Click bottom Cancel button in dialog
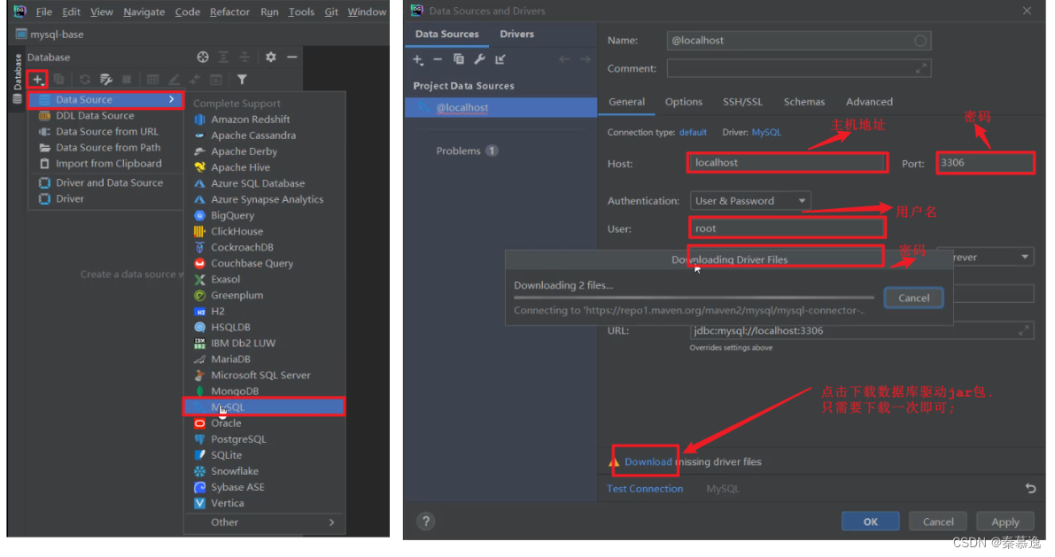Image resolution: width=1055 pixels, height=557 pixels. [938, 522]
